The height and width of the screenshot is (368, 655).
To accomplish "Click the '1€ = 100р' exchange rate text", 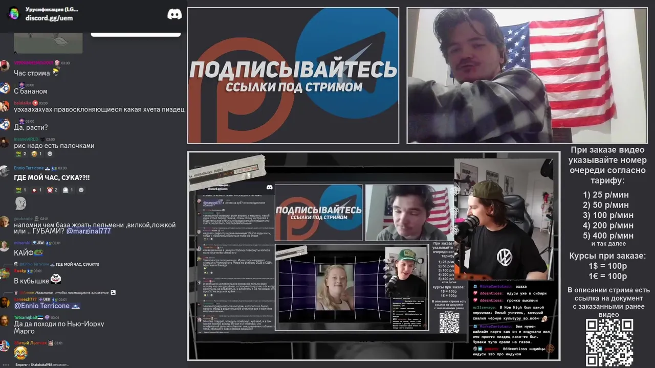I will pyautogui.click(x=607, y=277).
